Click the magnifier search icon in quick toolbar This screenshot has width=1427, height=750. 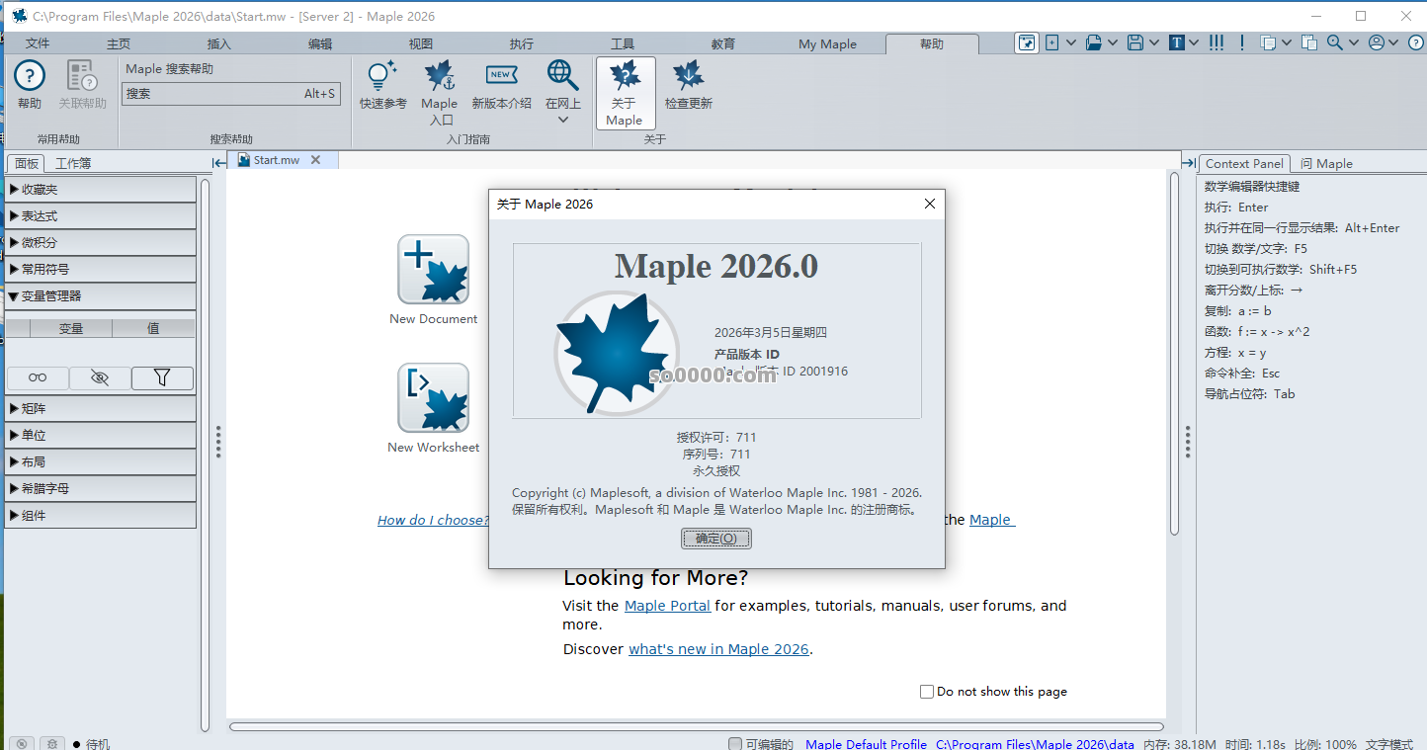[x=1335, y=42]
